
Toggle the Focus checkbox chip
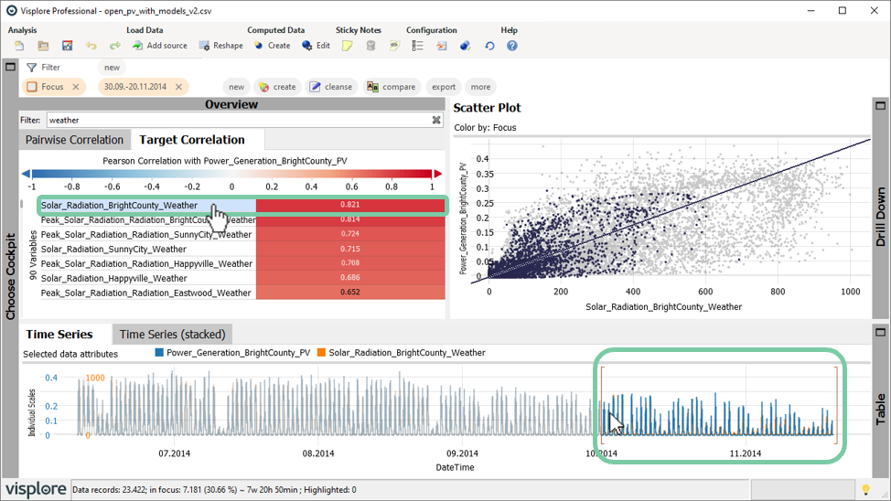coord(32,87)
